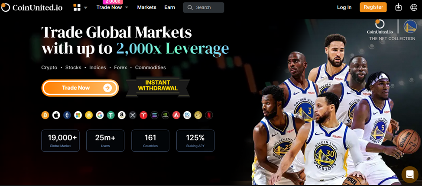Click the 'Trade Global Markets' headline
The image size is (422, 186).
117,32
